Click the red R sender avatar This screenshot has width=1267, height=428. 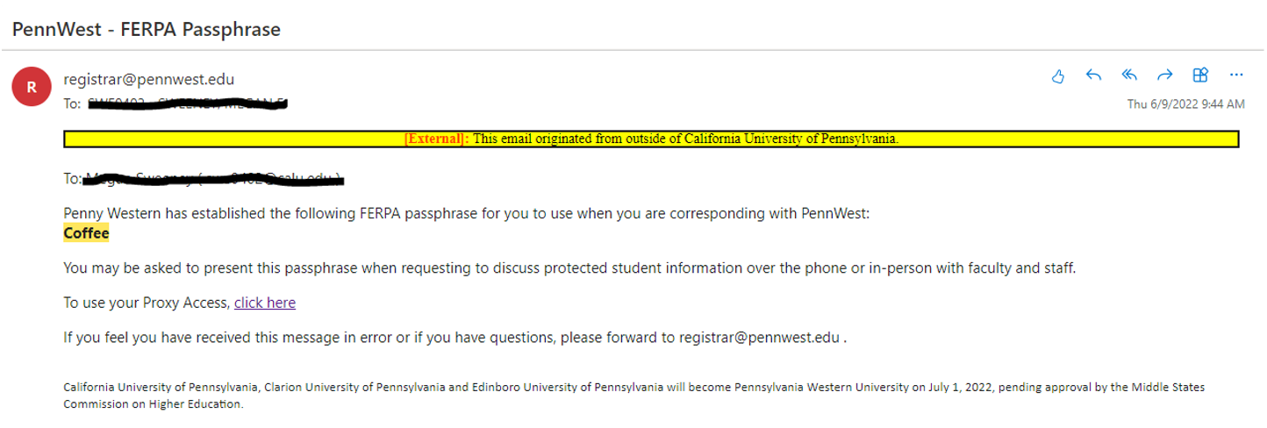[32, 87]
